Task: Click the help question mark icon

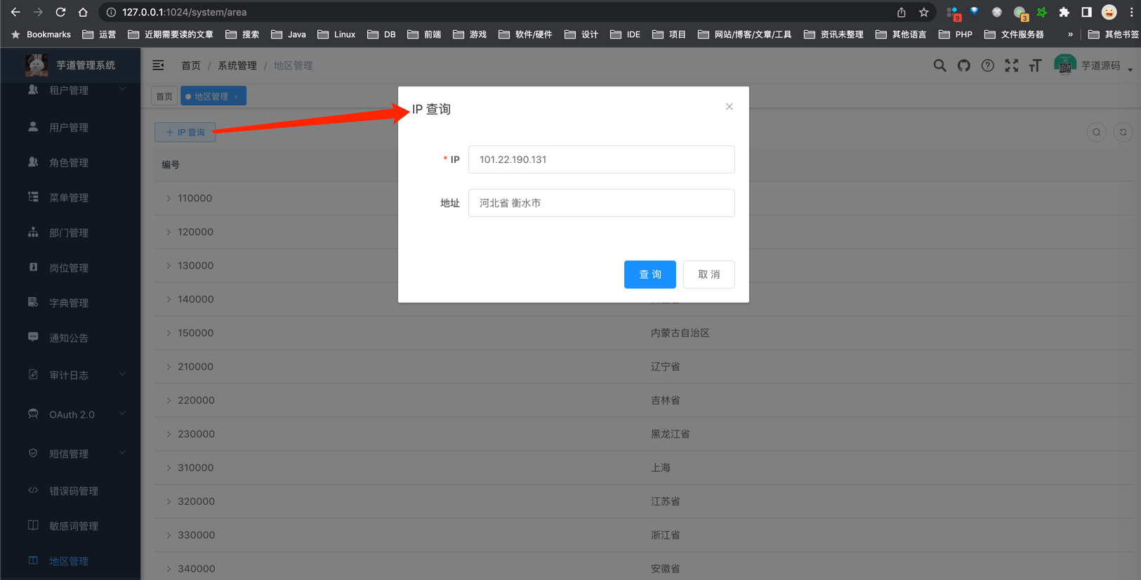Action: click(987, 65)
